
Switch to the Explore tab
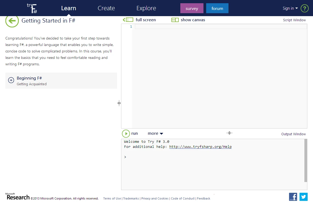[x=146, y=8]
